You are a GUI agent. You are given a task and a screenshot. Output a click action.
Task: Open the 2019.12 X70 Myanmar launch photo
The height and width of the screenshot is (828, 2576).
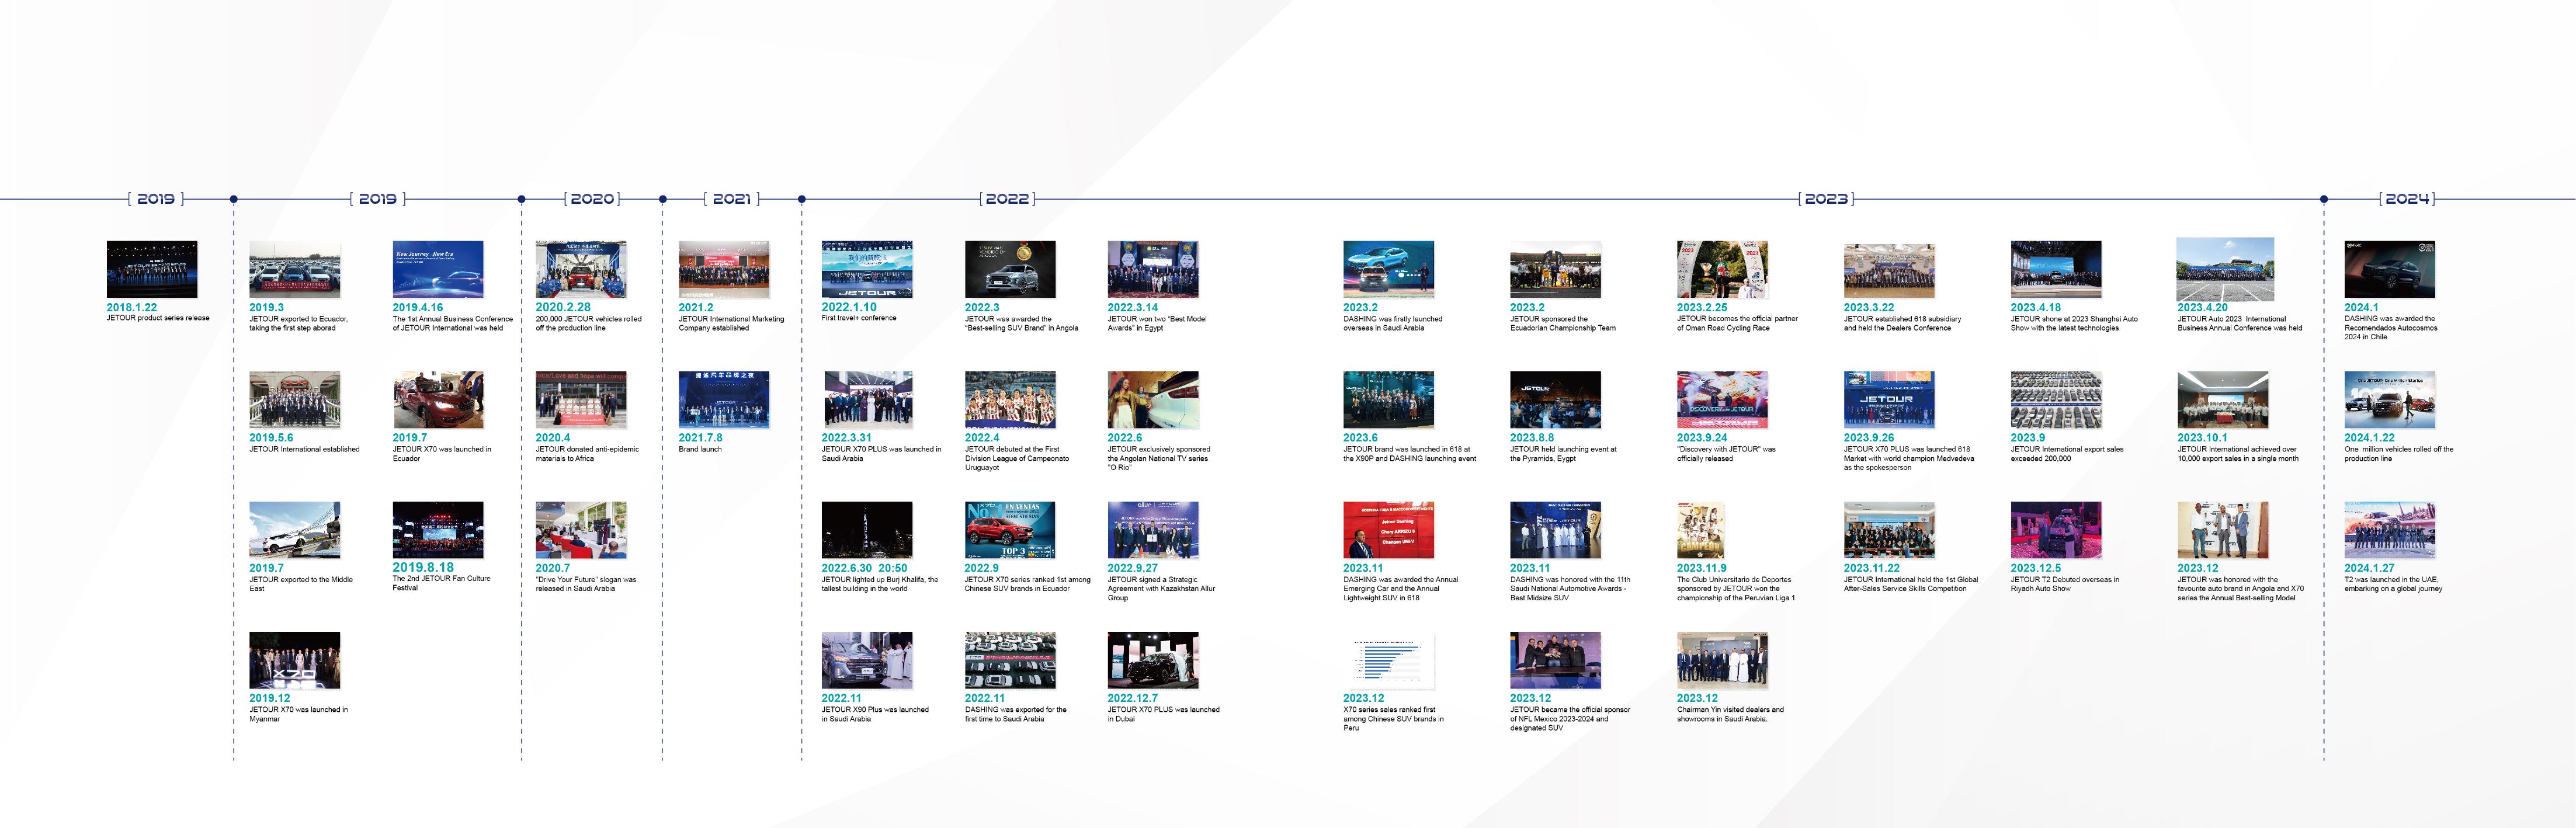[294, 660]
